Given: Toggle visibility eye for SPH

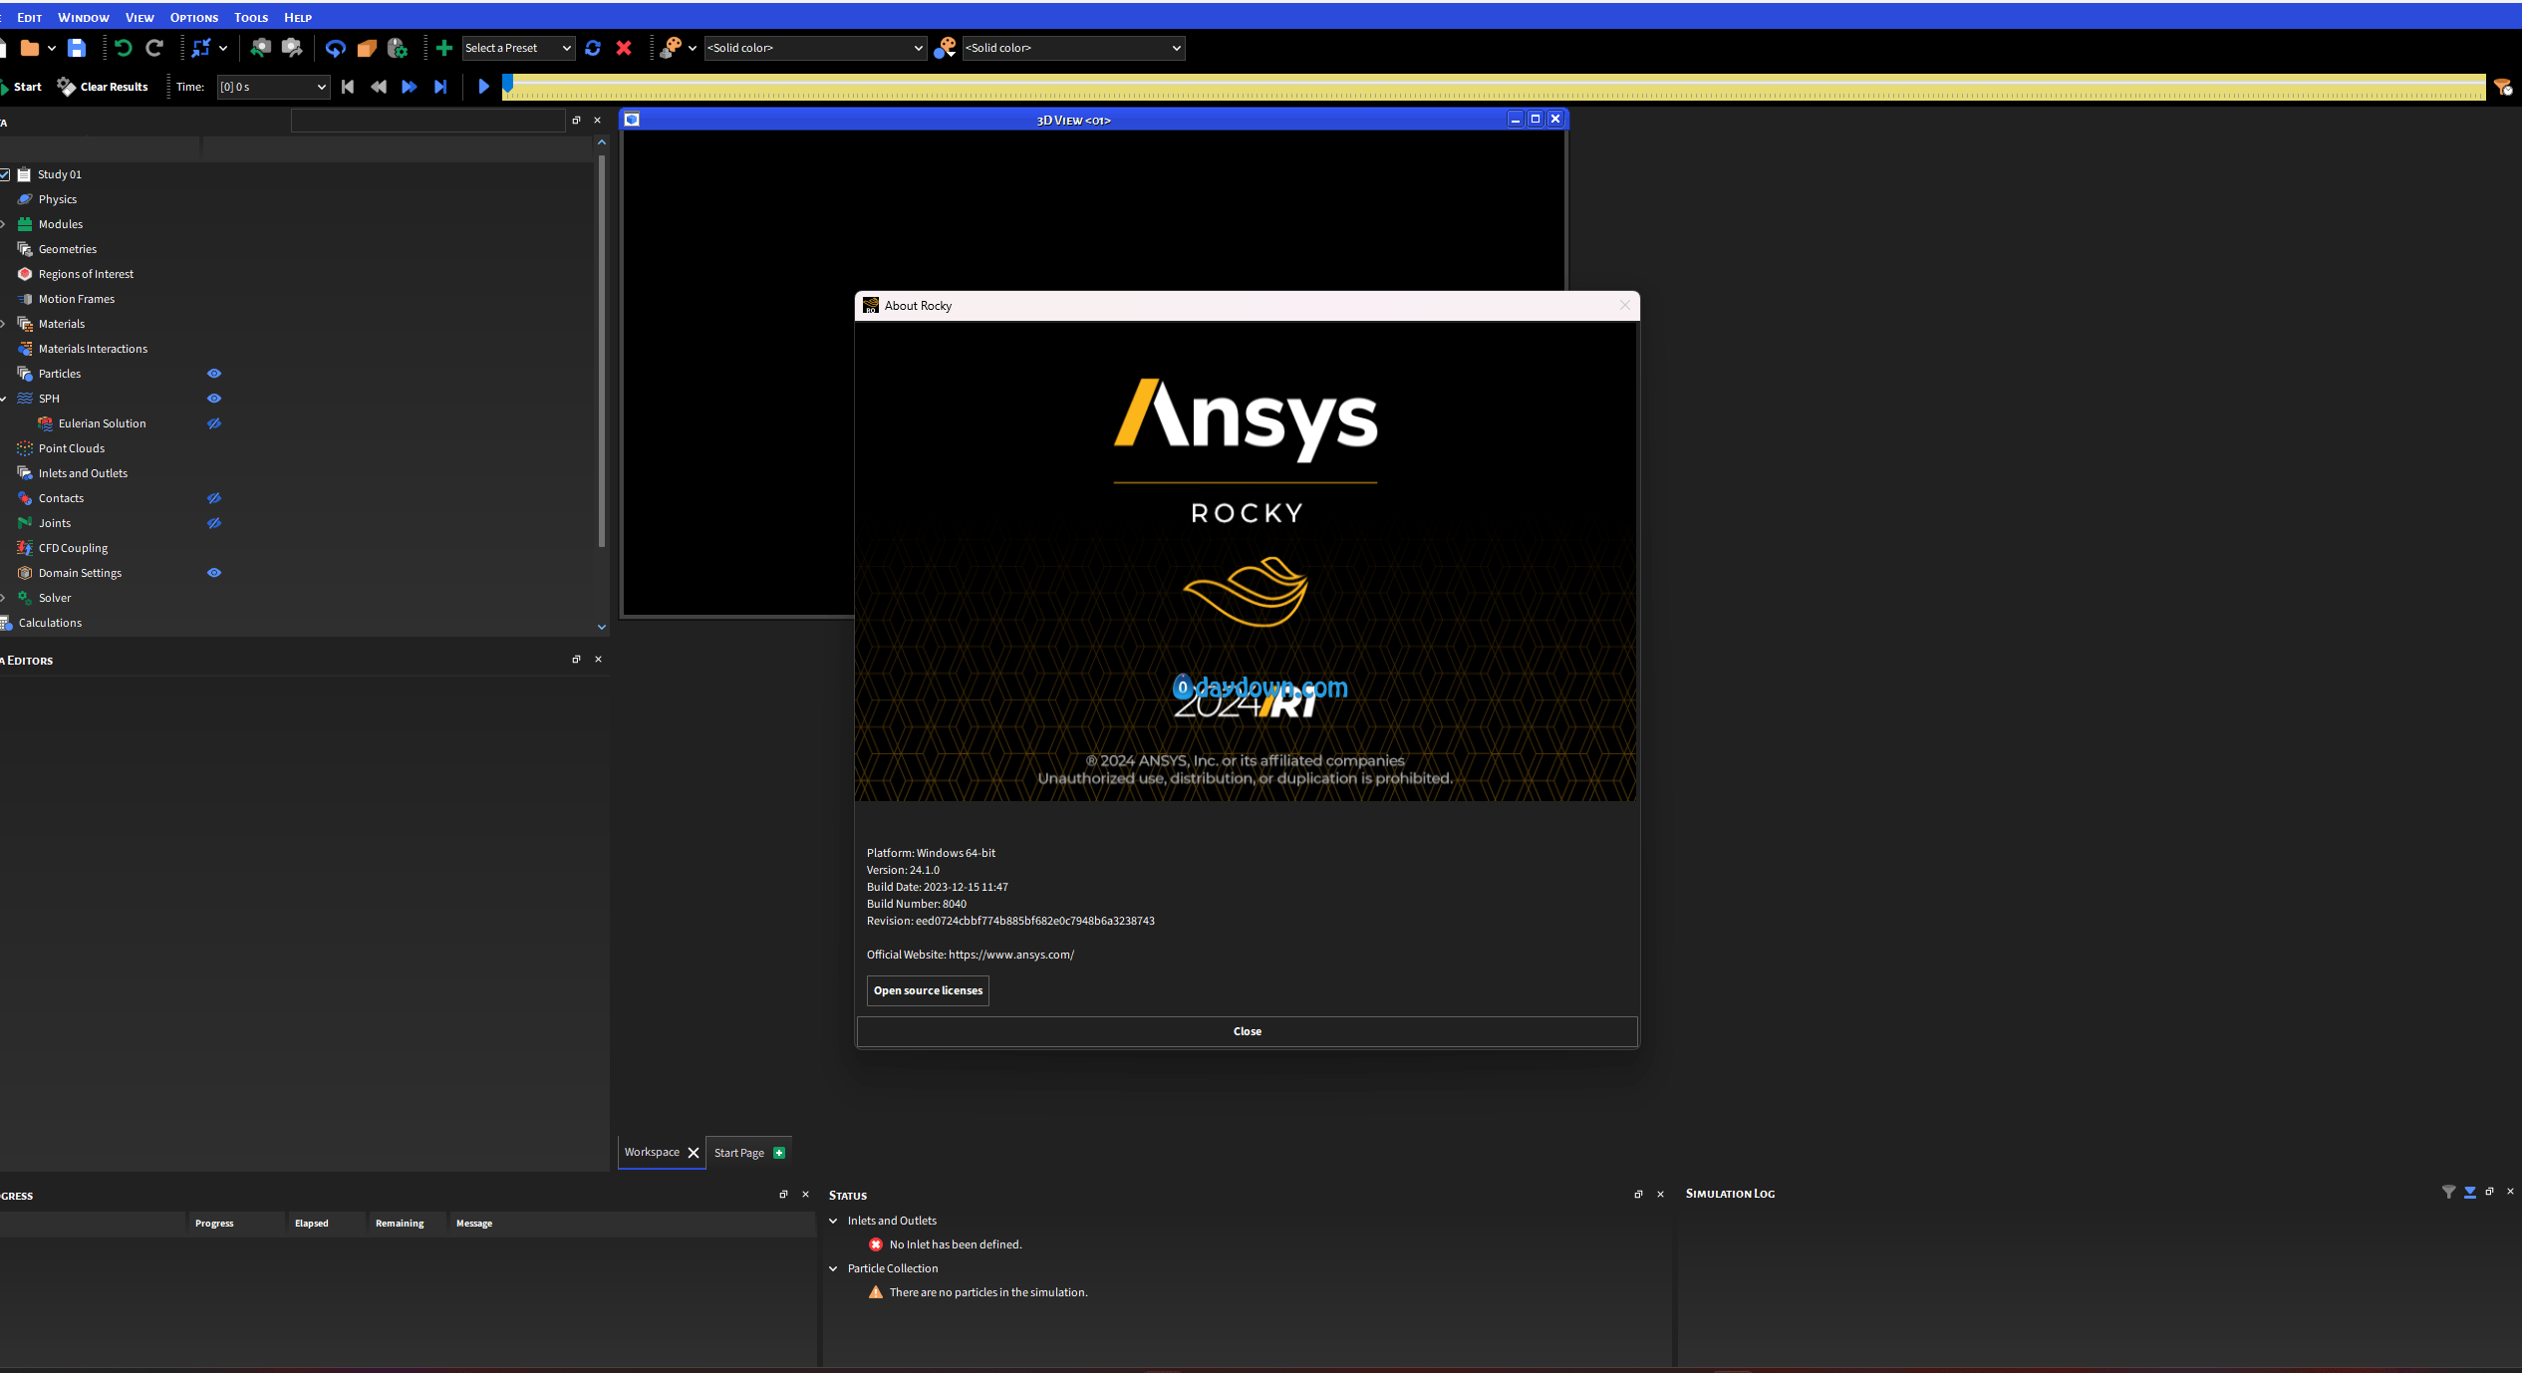Looking at the screenshot, I should point(214,399).
